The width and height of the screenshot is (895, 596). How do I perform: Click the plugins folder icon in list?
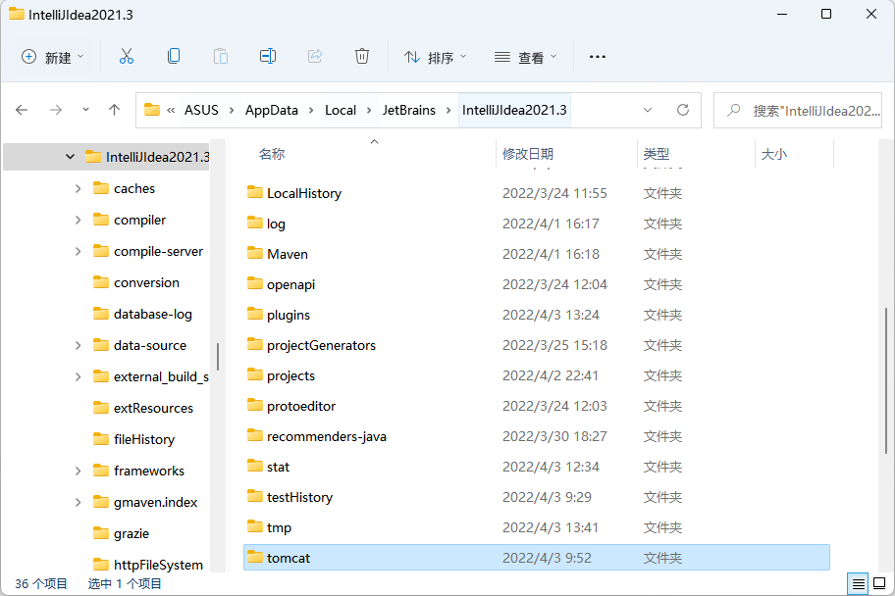click(x=255, y=315)
